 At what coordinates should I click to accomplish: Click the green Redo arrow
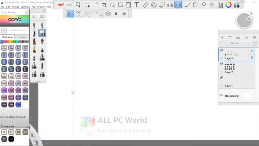click(69, 5)
